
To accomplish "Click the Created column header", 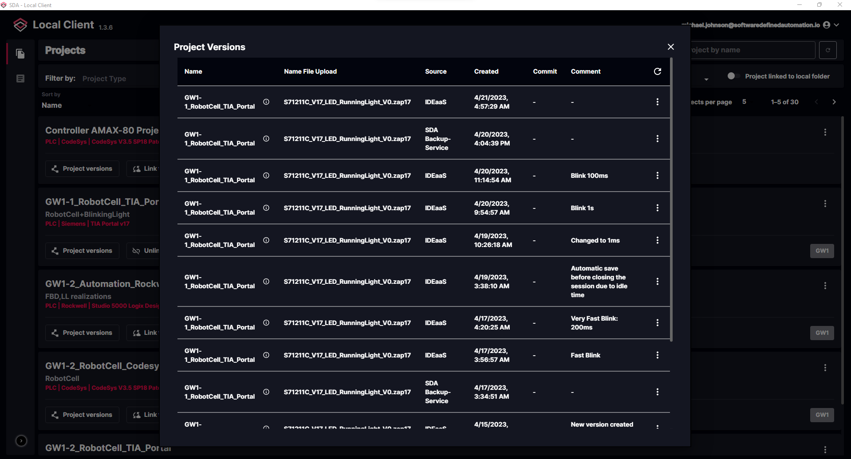I will (486, 71).
